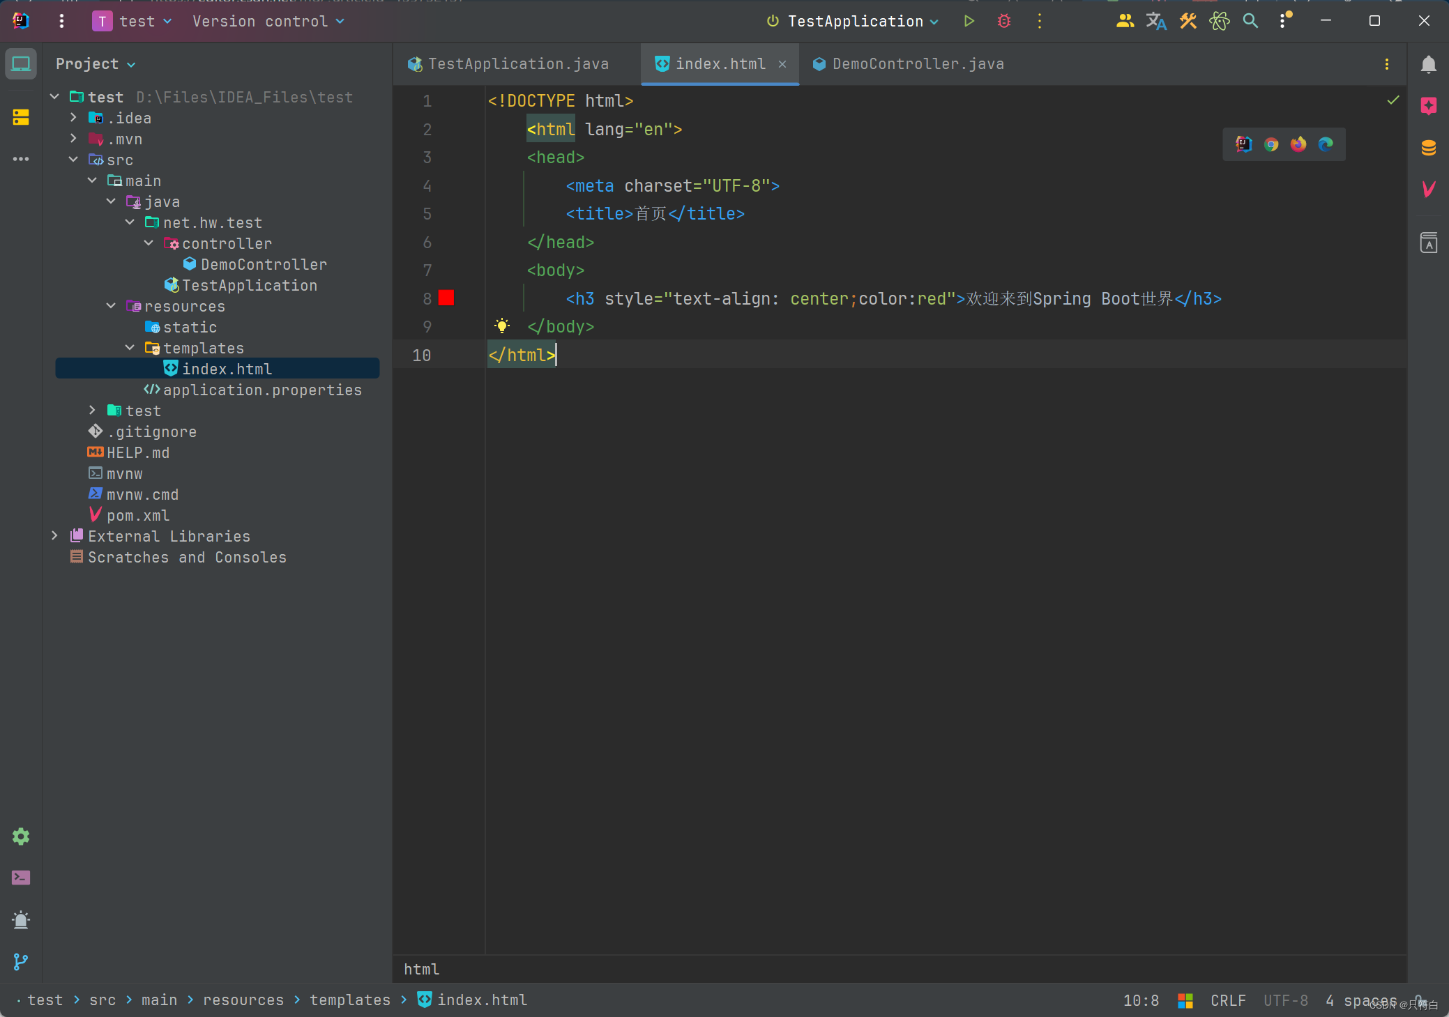The image size is (1449, 1017).
Task: Open the Git tool window
Action: (21, 961)
